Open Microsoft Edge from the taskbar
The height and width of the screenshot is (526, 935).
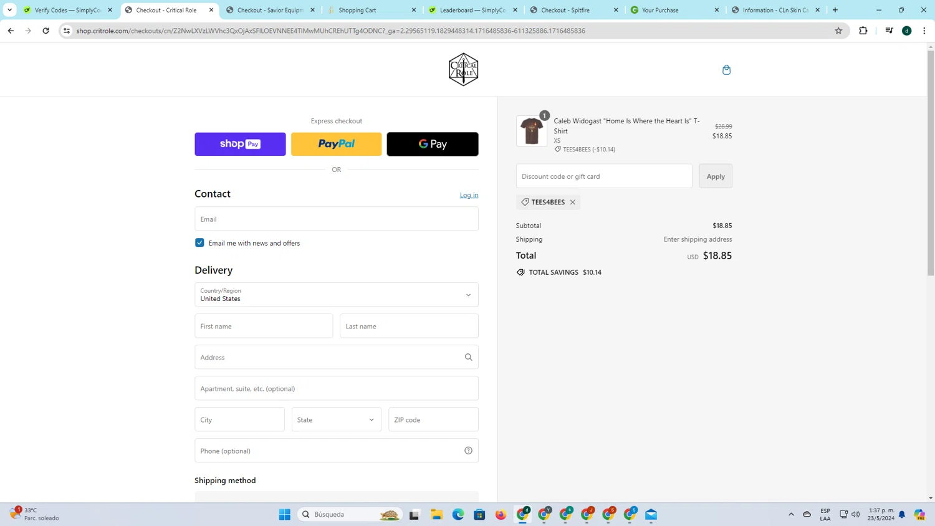pyautogui.click(x=458, y=514)
